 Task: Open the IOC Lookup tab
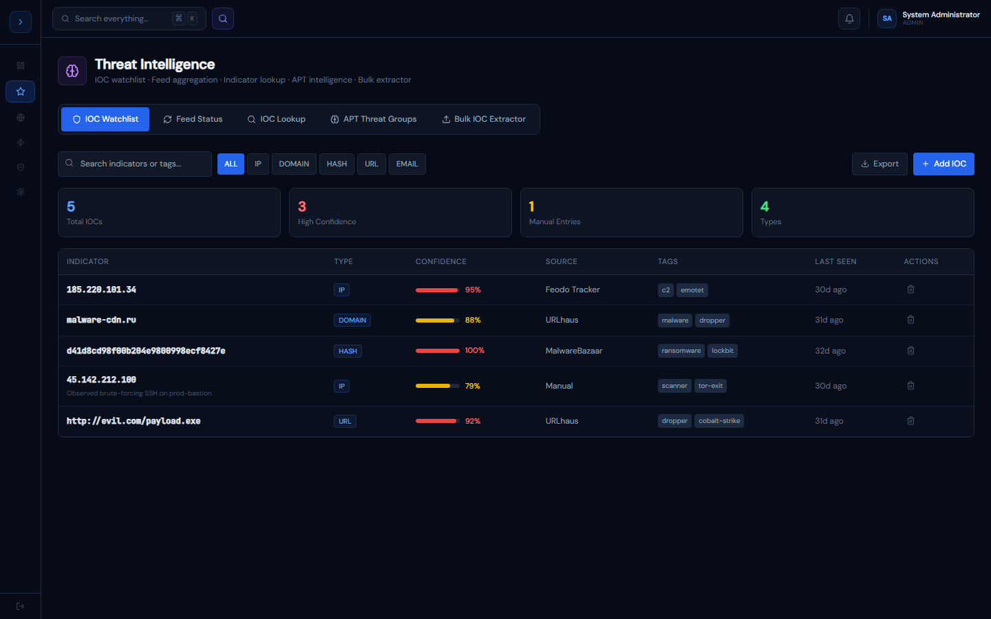coord(276,119)
